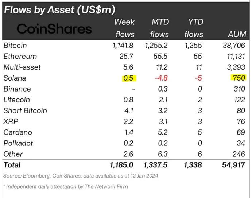Select the MTD flows column header
The height and width of the screenshot is (198, 252).
(160, 28)
